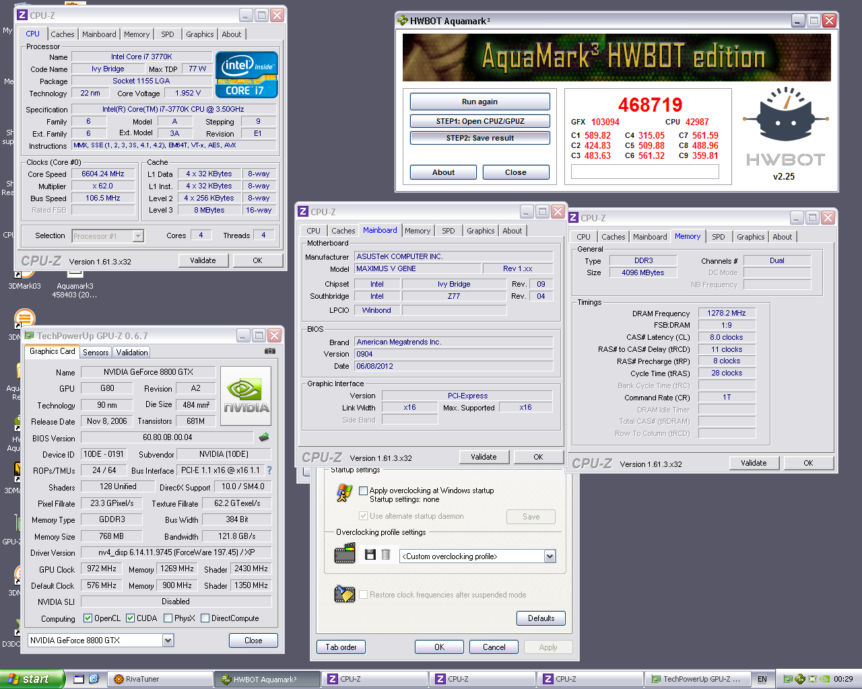The height and width of the screenshot is (689, 862).
Task: Toggle the DirectCompute checkbox
Action: coord(205,618)
